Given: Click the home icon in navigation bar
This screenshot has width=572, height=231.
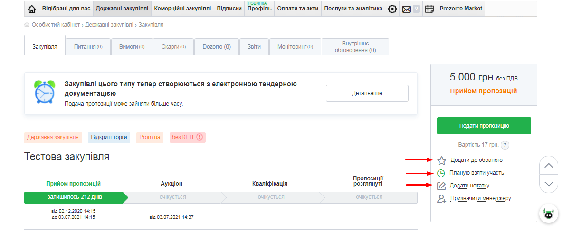Looking at the screenshot, I should tap(32, 9).
